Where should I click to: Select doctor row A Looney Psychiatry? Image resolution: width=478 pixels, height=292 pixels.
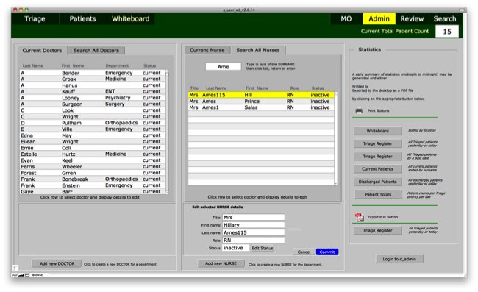93,98
